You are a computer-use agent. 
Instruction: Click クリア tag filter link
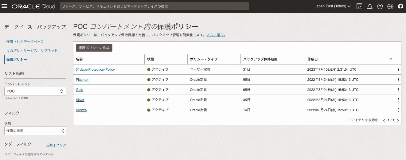pos(61,145)
